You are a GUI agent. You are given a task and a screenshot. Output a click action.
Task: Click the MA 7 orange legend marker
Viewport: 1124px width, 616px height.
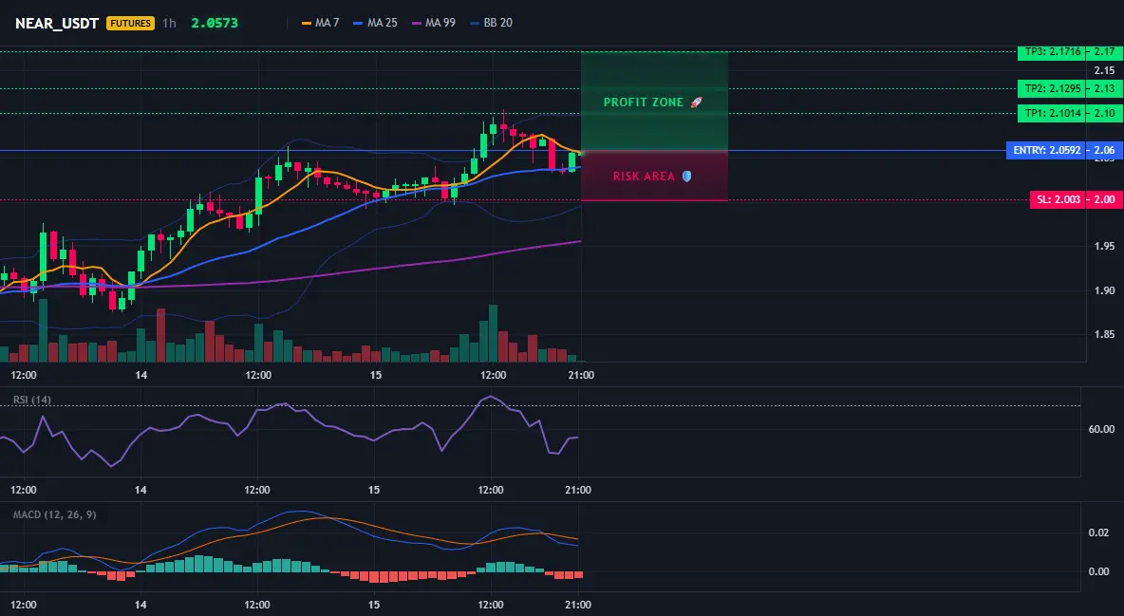click(307, 23)
